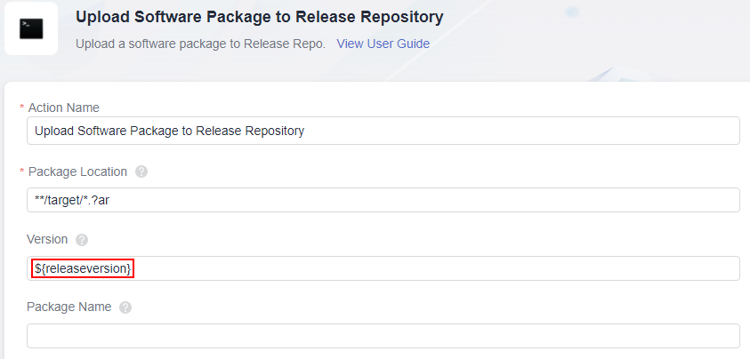750x359 pixels.
Task: Click the red asterisk before Action Name
Action: click(22, 108)
